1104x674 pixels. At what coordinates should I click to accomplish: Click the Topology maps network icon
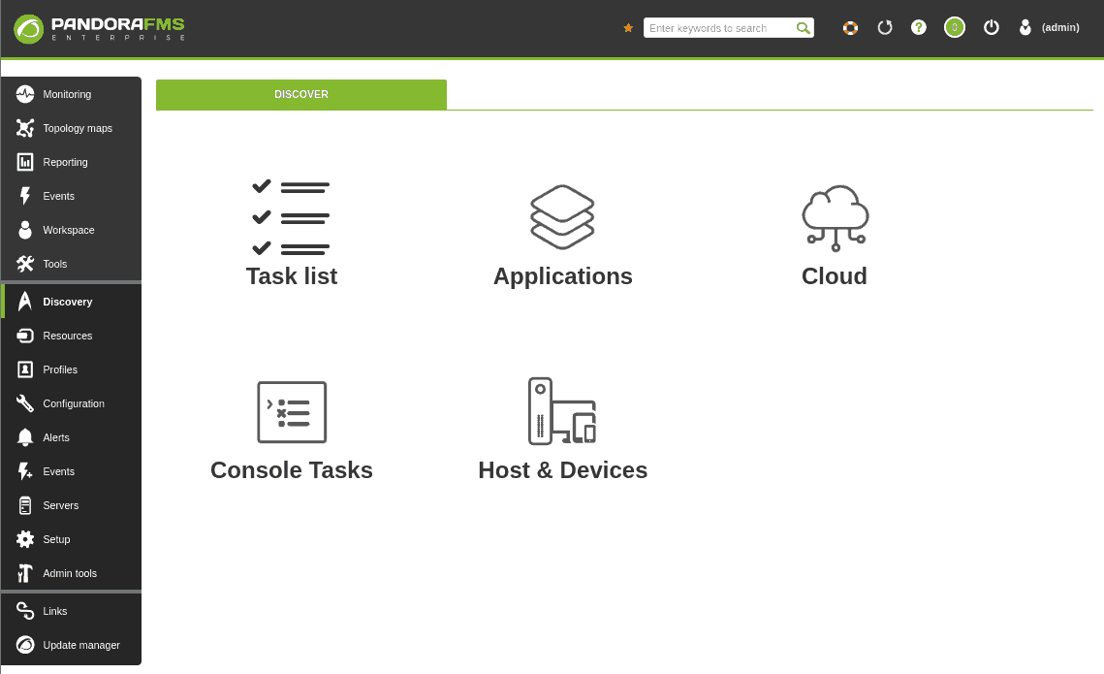(x=25, y=128)
